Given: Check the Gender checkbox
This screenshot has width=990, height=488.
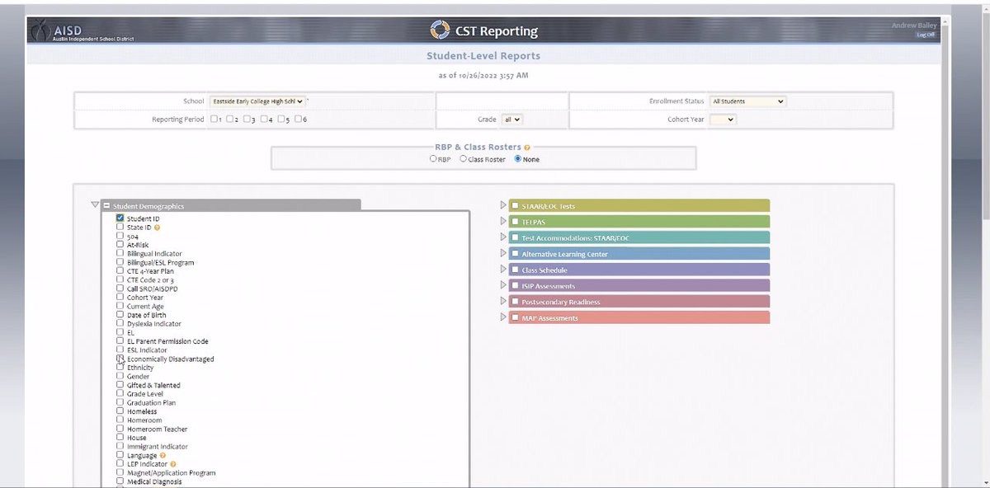Looking at the screenshot, I should tap(120, 377).
